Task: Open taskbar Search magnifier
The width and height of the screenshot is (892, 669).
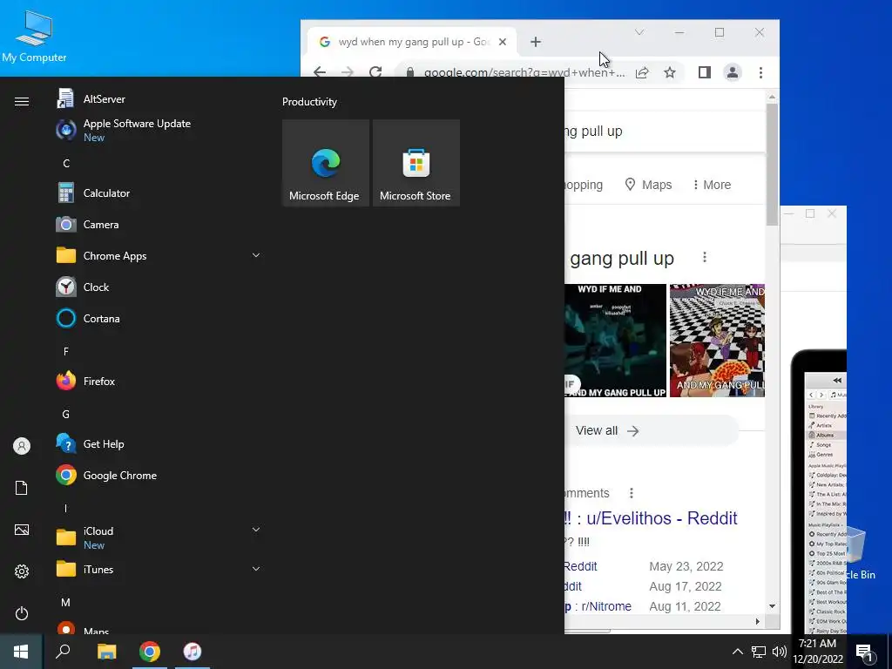Action: click(x=63, y=652)
